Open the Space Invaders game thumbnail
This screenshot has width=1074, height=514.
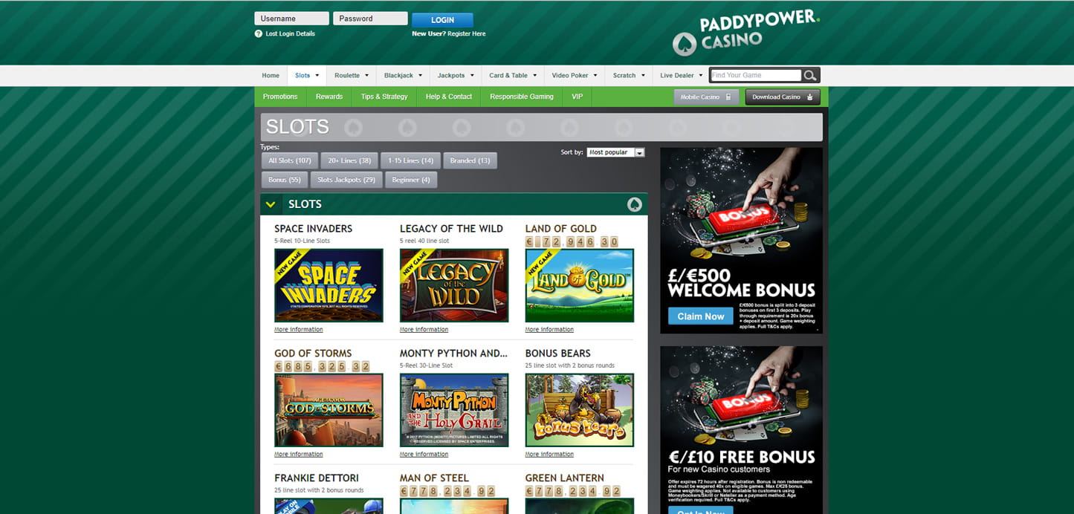coord(329,285)
